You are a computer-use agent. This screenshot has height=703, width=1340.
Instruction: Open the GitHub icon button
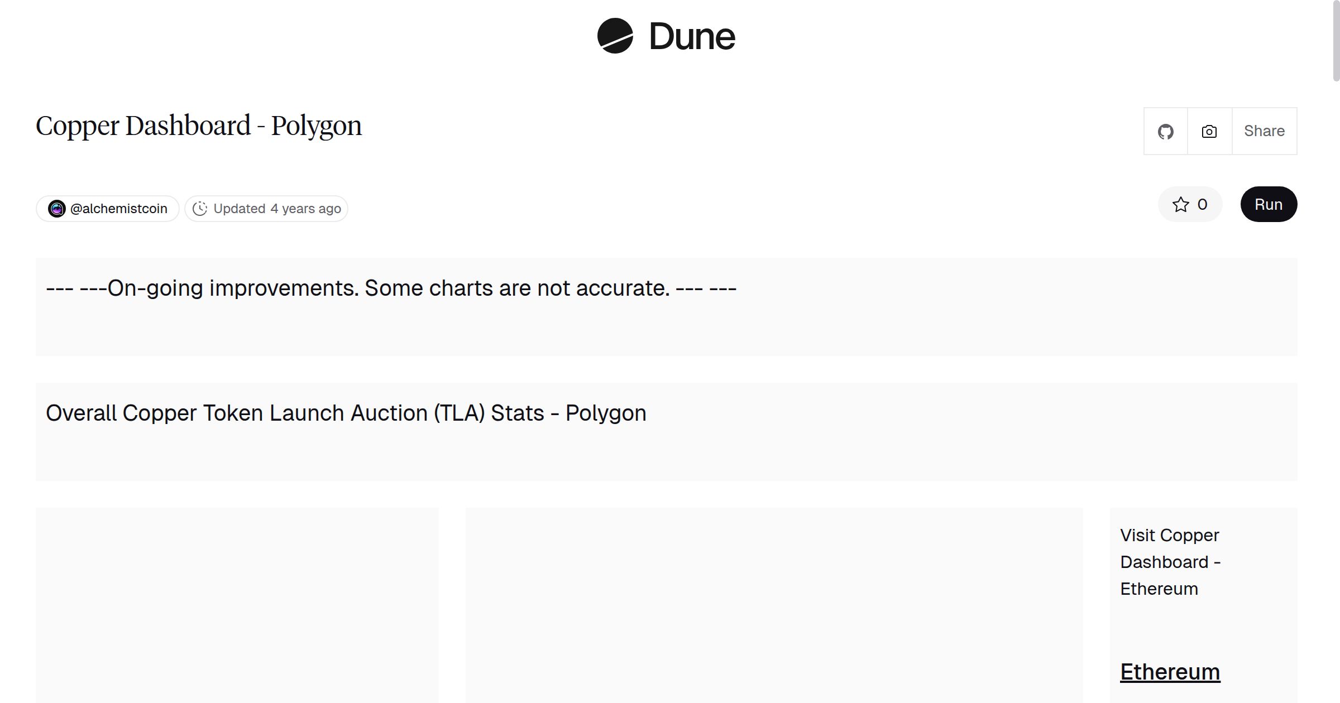click(1165, 132)
